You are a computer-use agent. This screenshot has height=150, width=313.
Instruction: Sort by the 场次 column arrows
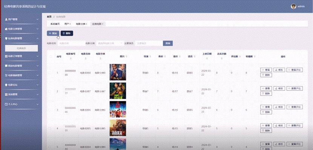click(180, 57)
